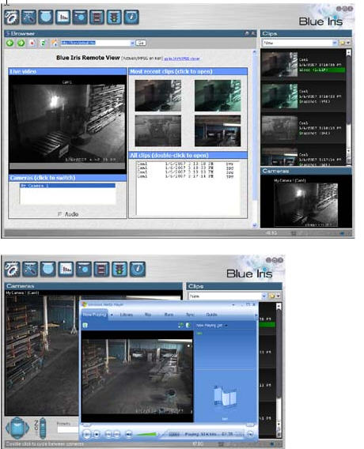Go back with green left arrow in Browser

pyautogui.click(x=10, y=43)
